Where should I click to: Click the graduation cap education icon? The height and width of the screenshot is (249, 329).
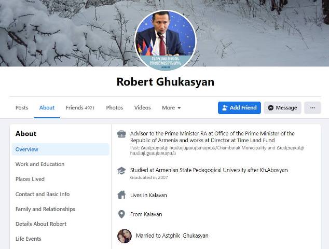(121, 170)
